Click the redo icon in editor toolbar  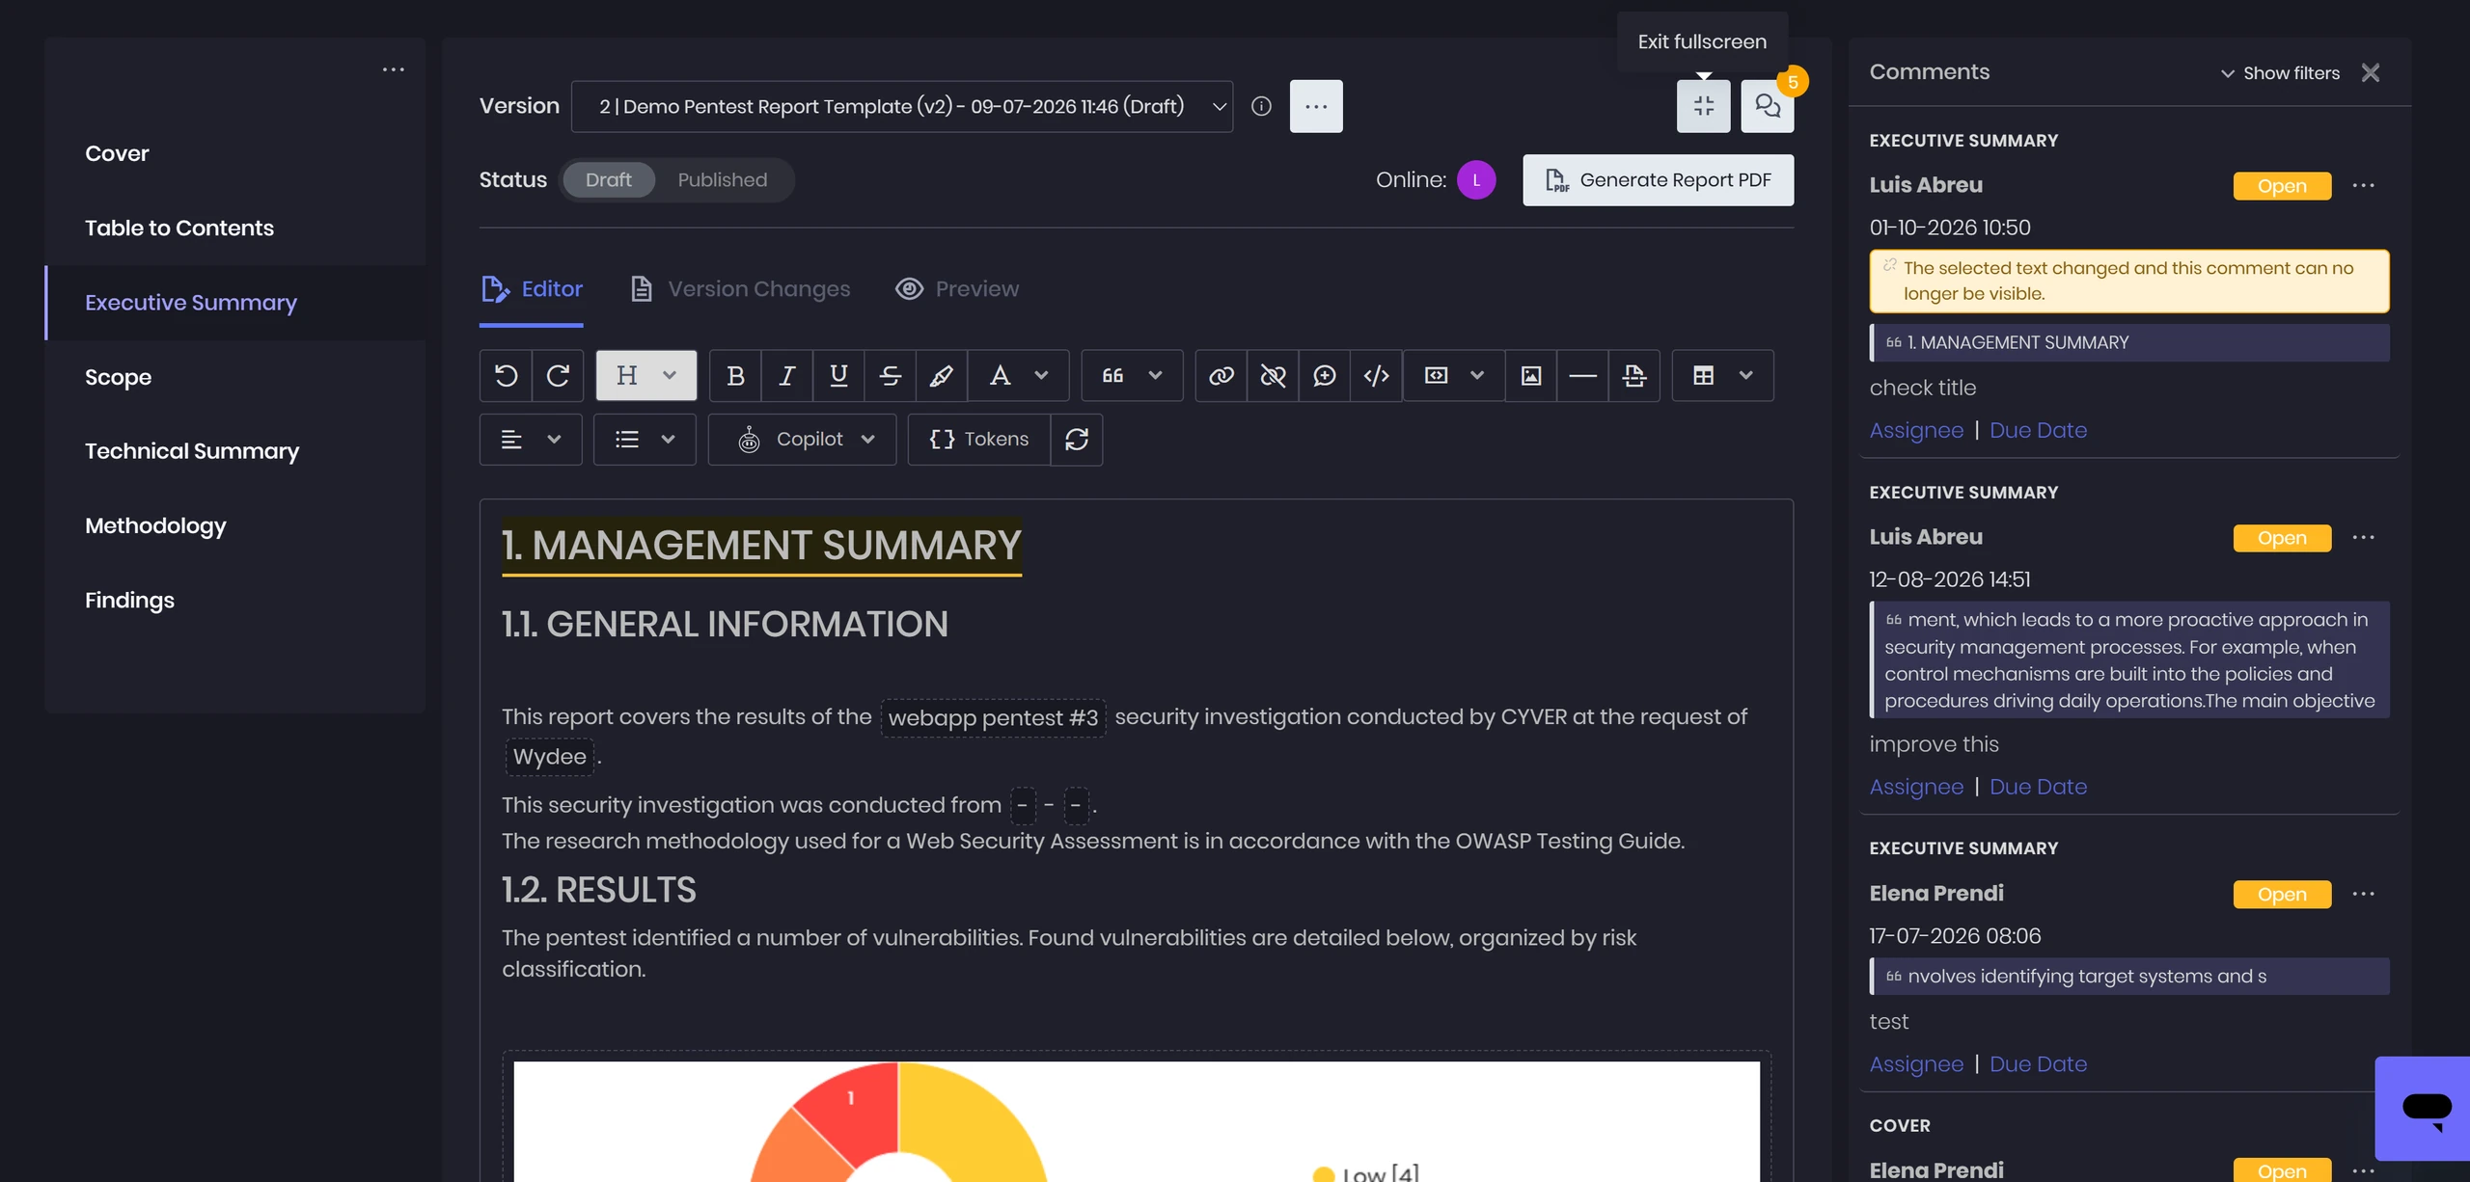(x=558, y=376)
